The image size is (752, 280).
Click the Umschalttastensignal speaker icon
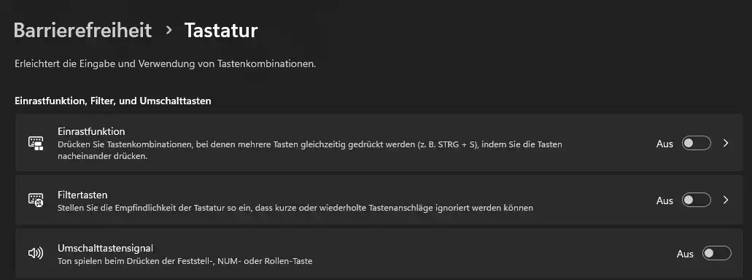(36, 253)
